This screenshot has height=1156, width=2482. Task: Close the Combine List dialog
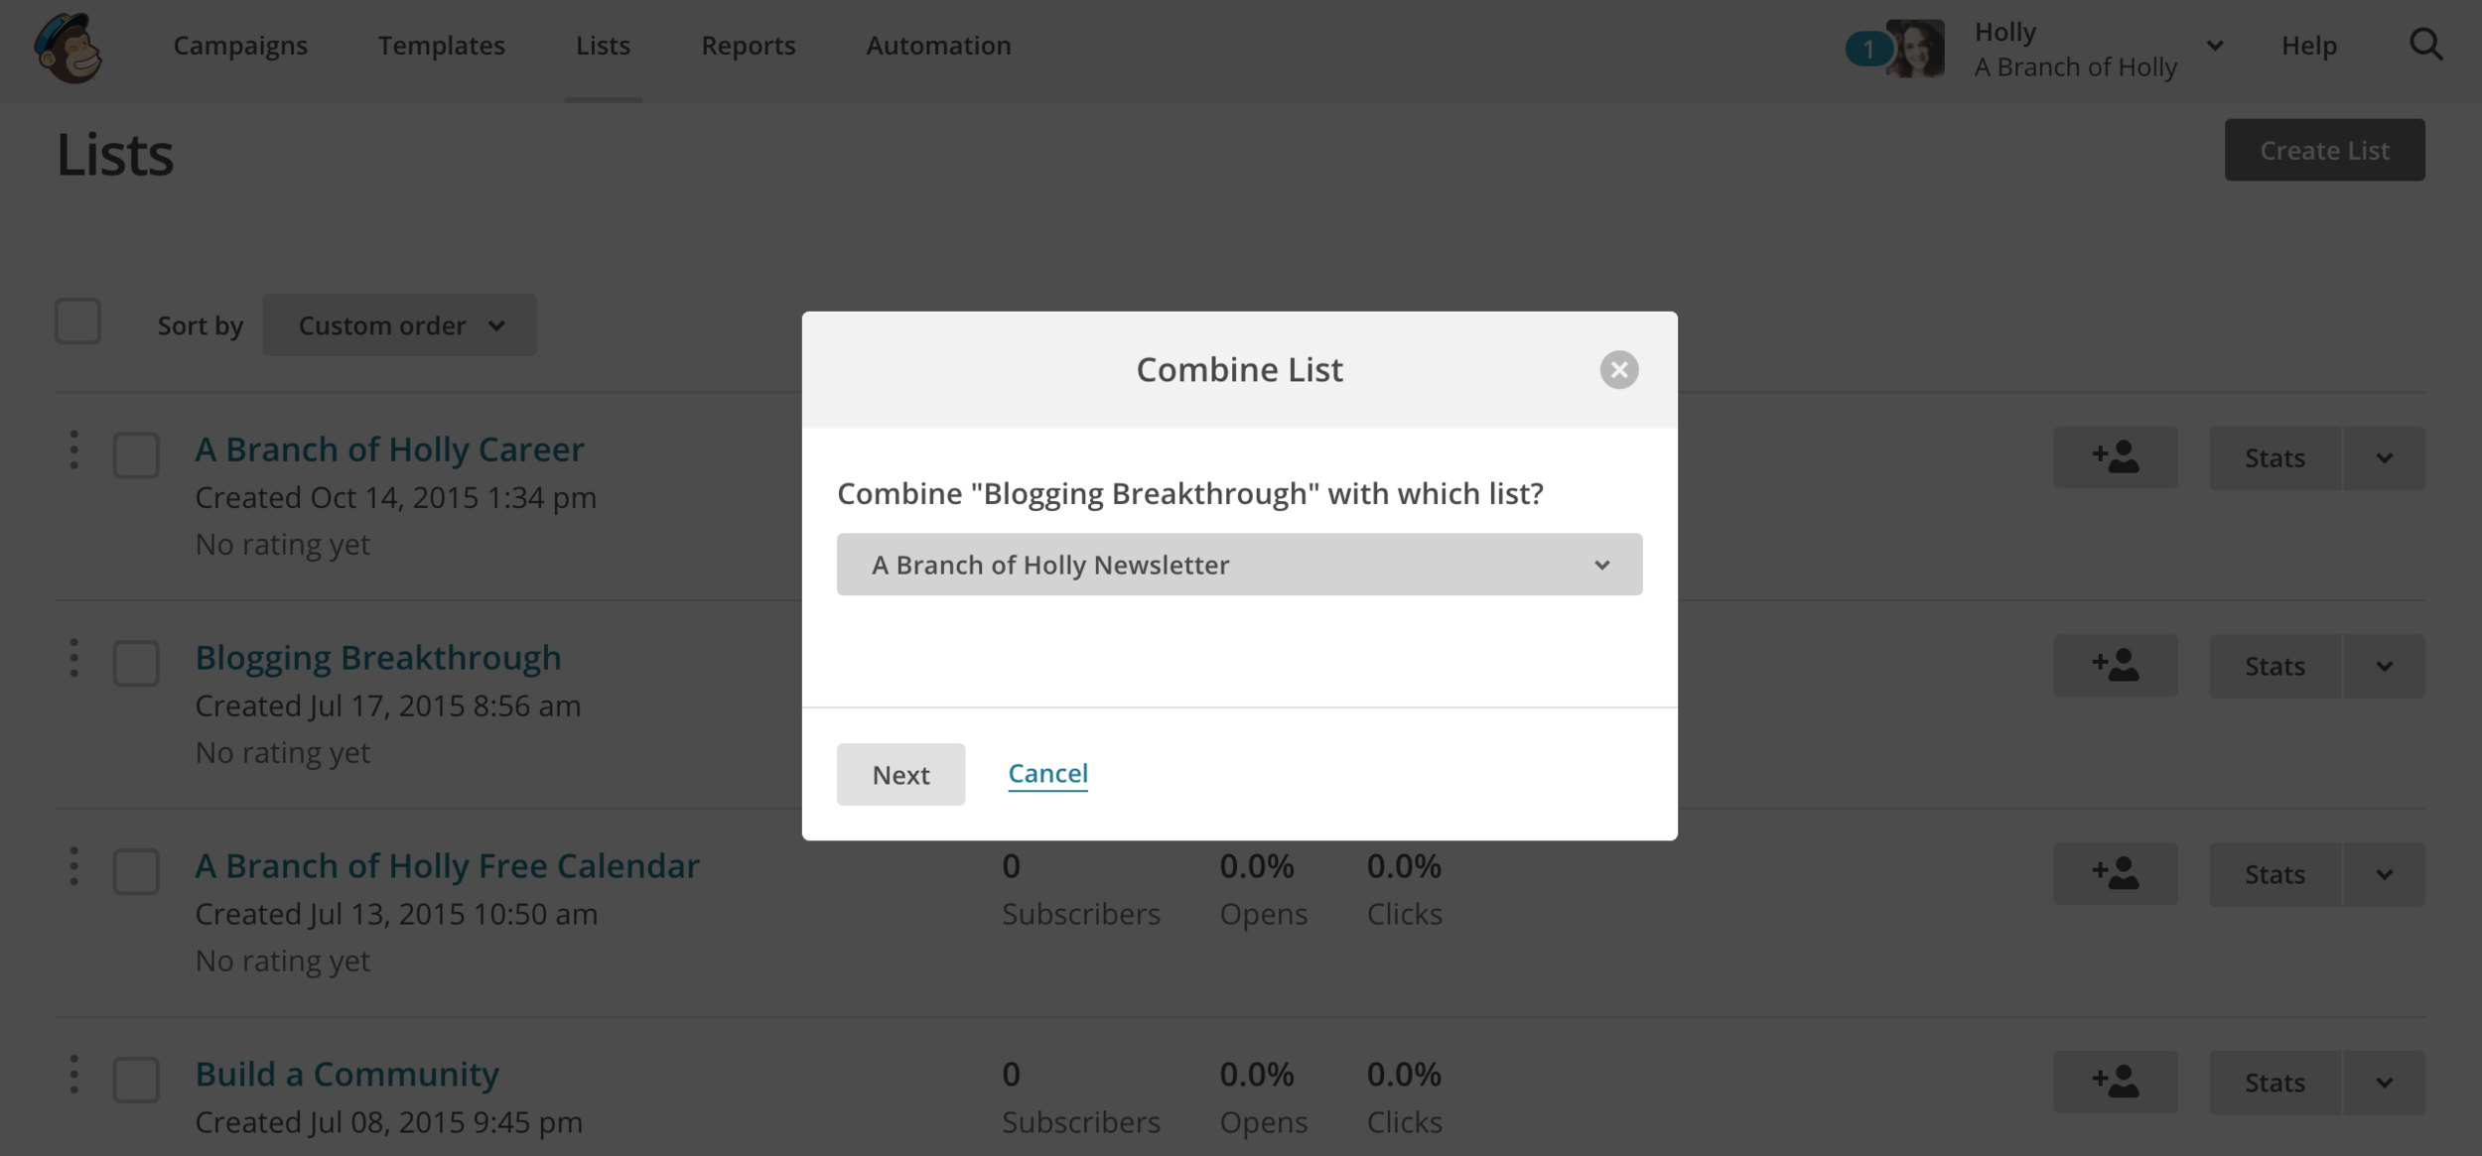(1618, 370)
